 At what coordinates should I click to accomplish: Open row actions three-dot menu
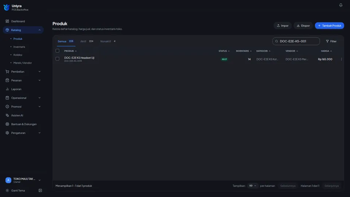341,59
